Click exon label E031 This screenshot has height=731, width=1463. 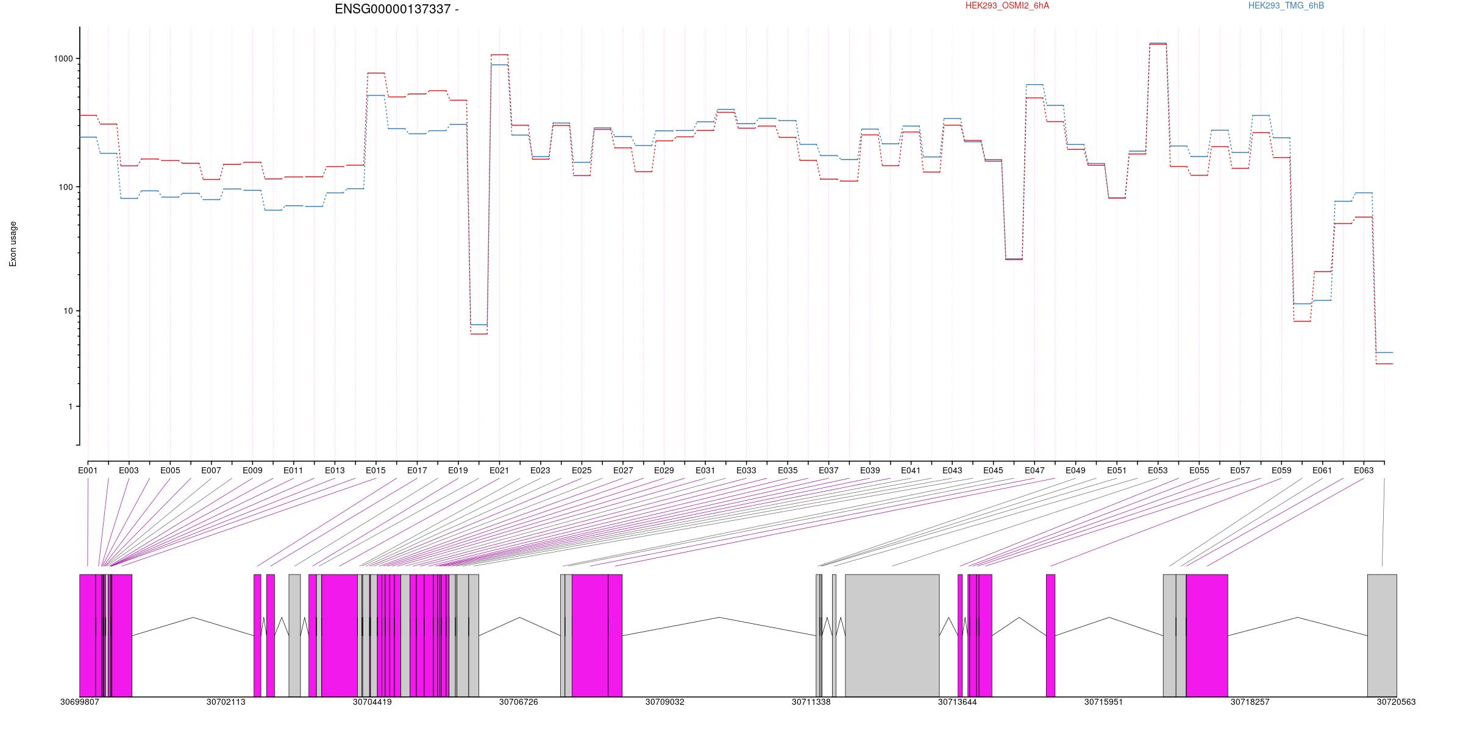coord(705,470)
